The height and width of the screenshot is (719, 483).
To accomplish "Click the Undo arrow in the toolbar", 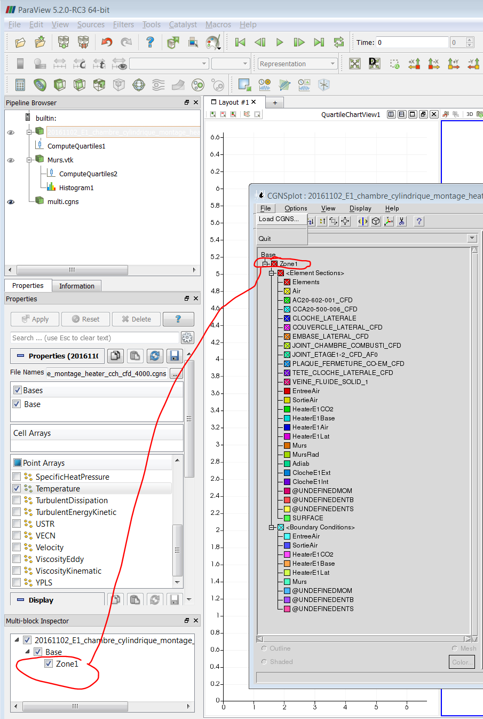I will pyautogui.click(x=107, y=42).
